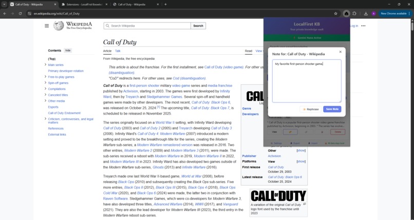Open the first-person shooter article link
The height and width of the screenshot is (220, 414).
coord(144,85)
